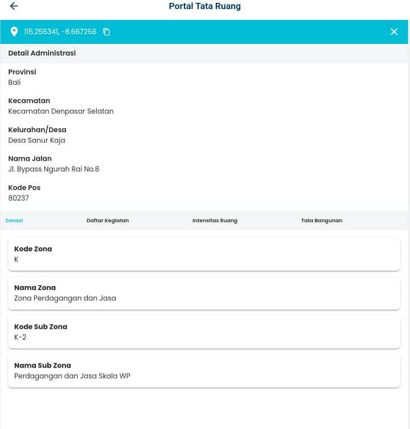Select the Jl. Bypass Ngurah Rai address
The height and width of the screenshot is (429, 410).
click(x=54, y=169)
